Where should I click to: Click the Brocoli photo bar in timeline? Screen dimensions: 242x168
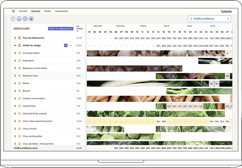coord(199,91)
